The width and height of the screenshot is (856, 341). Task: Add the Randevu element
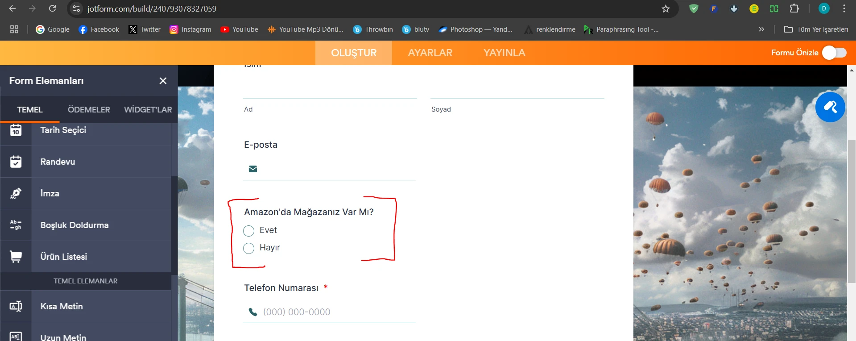86,162
